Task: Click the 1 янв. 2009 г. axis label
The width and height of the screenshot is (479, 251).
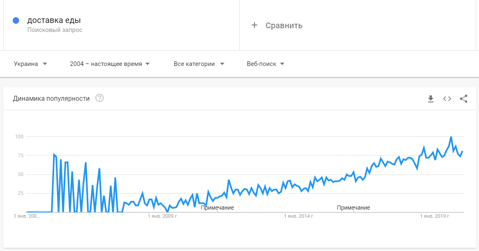Action: pyautogui.click(x=163, y=216)
